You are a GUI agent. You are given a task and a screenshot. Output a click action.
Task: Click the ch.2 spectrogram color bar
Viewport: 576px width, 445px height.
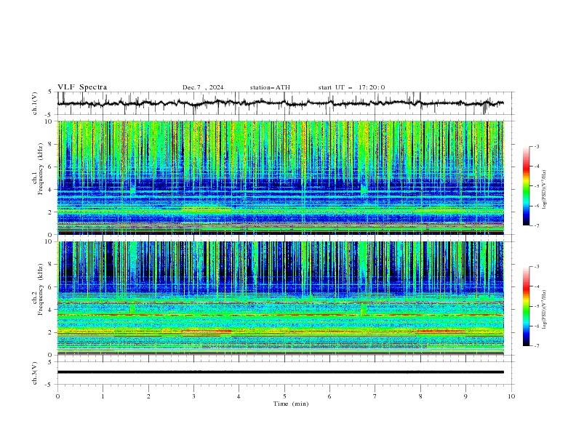(526, 306)
